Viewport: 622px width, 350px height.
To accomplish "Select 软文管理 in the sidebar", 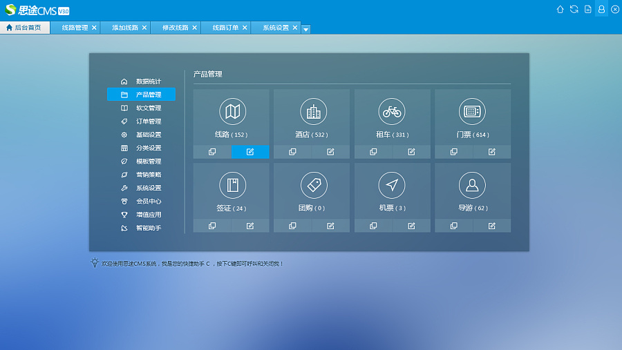I will 141,108.
